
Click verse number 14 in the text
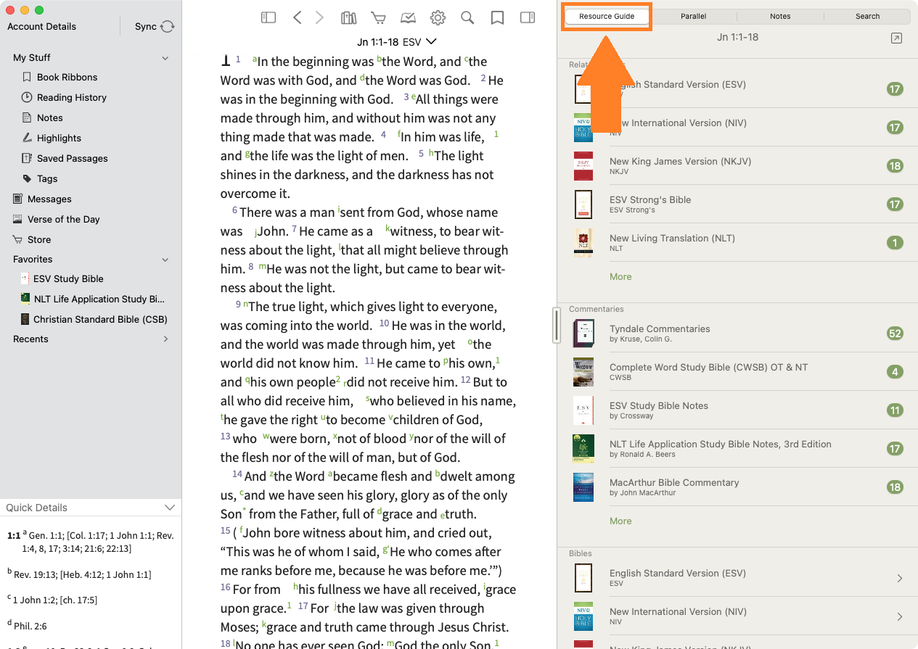pyautogui.click(x=237, y=474)
